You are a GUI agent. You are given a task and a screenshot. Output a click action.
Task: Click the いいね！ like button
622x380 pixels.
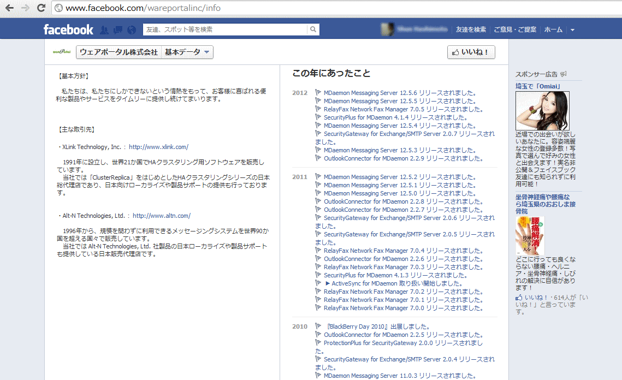coord(471,52)
